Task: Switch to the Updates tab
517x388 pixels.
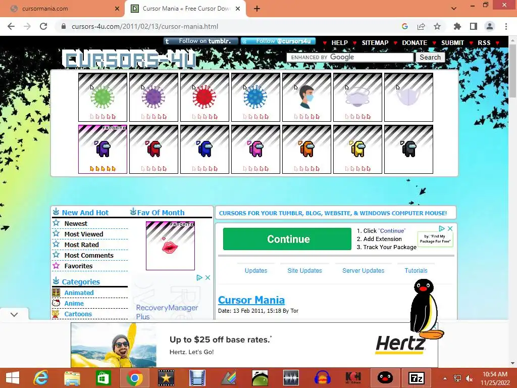Action: 256,271
